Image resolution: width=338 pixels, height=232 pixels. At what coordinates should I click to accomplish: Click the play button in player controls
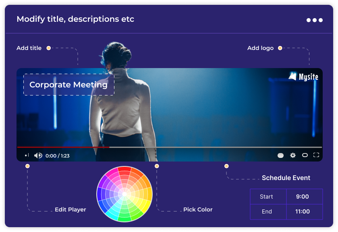[x=27, y=155]
